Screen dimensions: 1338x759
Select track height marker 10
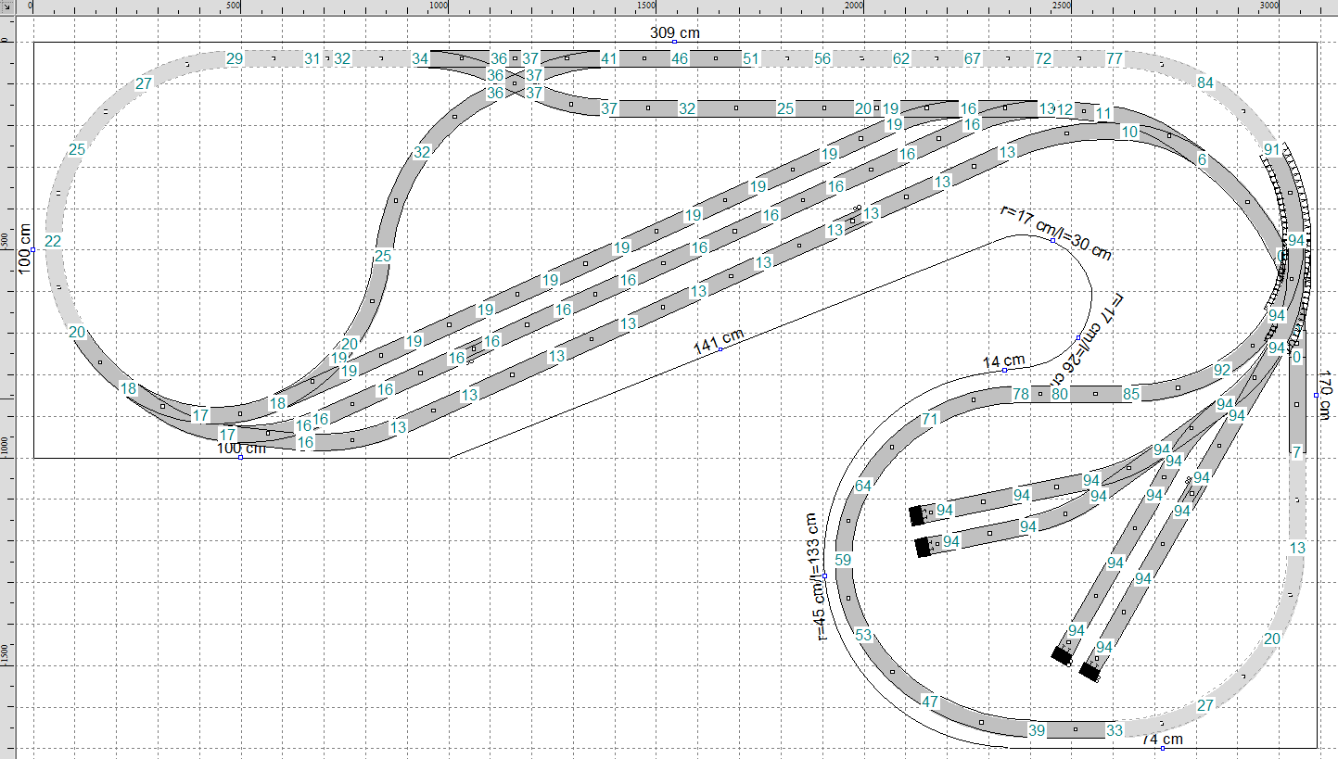1129,133
